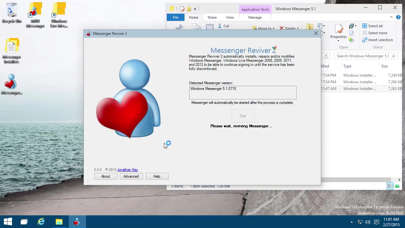Switch to the Home ribbon tab
Viewport: 405px width, 228px height.
click(194, 17)
